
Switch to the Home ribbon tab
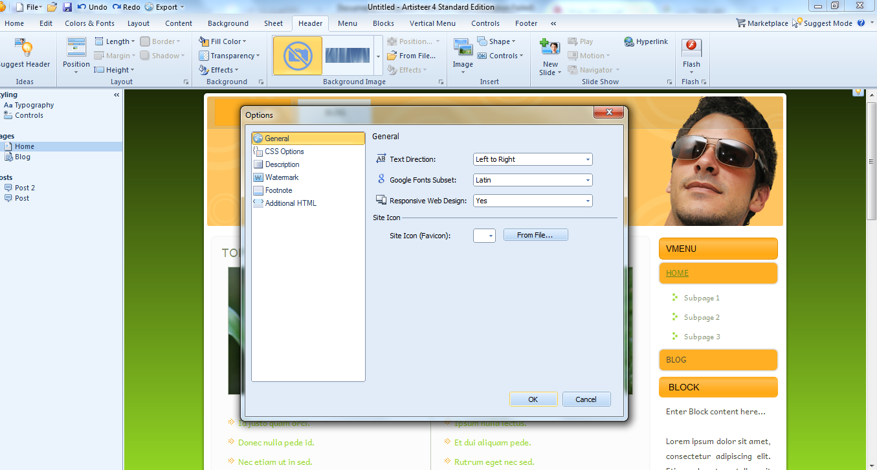coord(14,23)
